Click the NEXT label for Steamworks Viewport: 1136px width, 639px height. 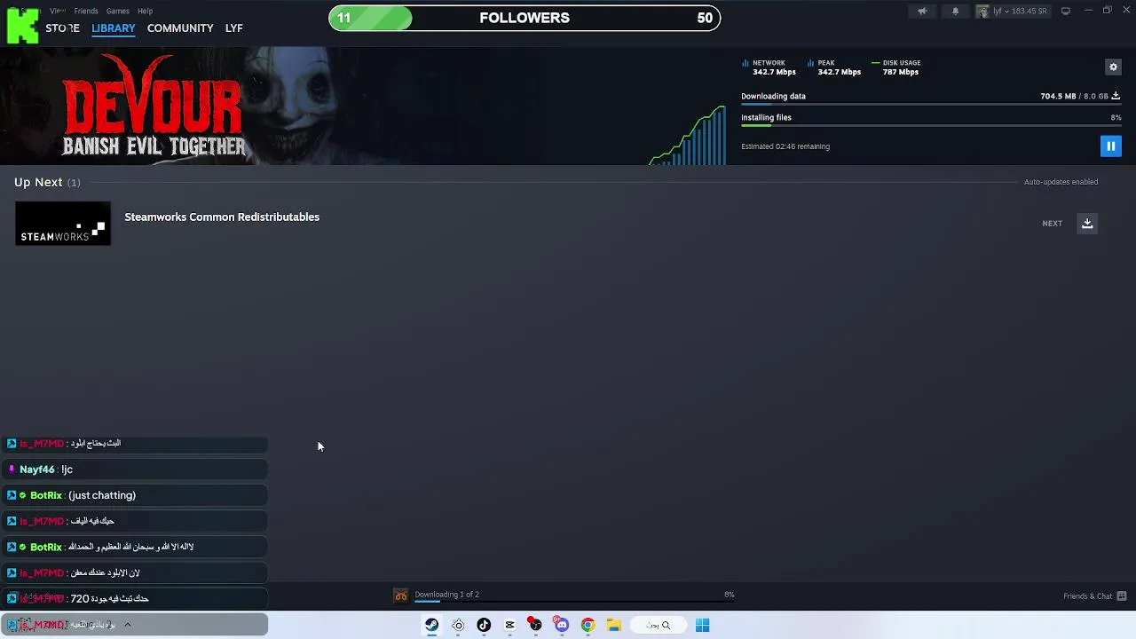(x=1052, y=224)
